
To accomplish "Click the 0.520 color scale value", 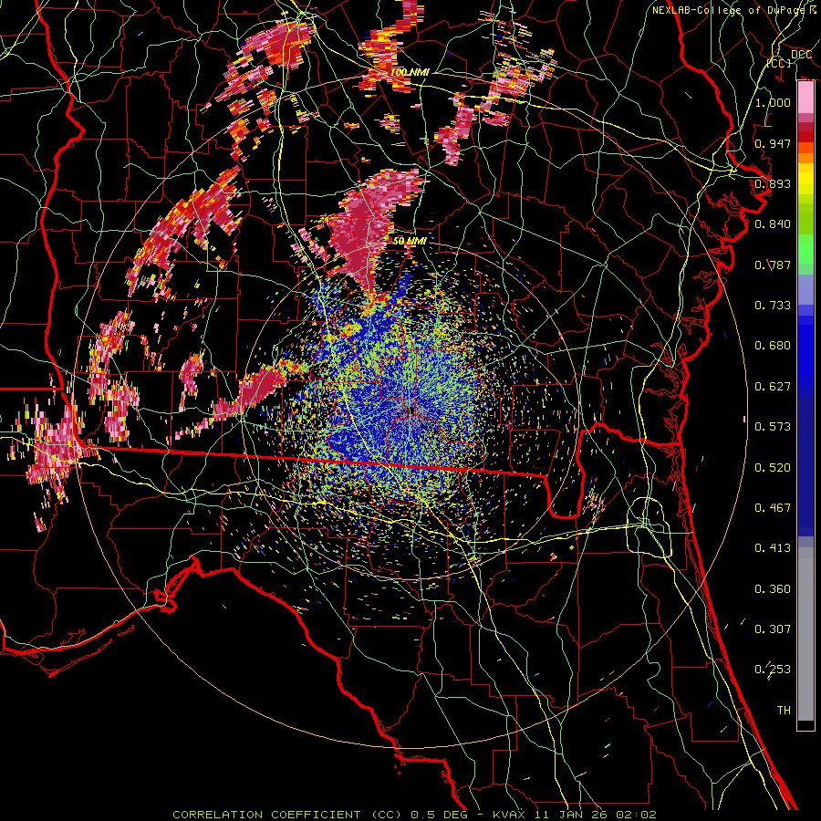I will tap(773, 468).
